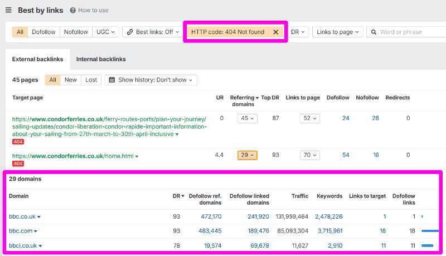Collapse the 29 referring domains dropdown
The width and height of the screenshot is (446, 256).
click(x=248, y=155)
